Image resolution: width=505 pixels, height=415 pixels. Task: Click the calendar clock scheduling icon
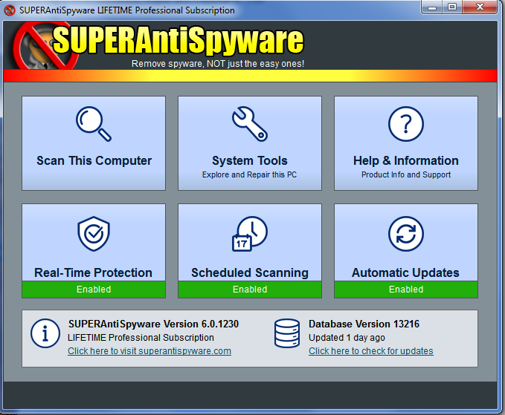coord(250,234)
